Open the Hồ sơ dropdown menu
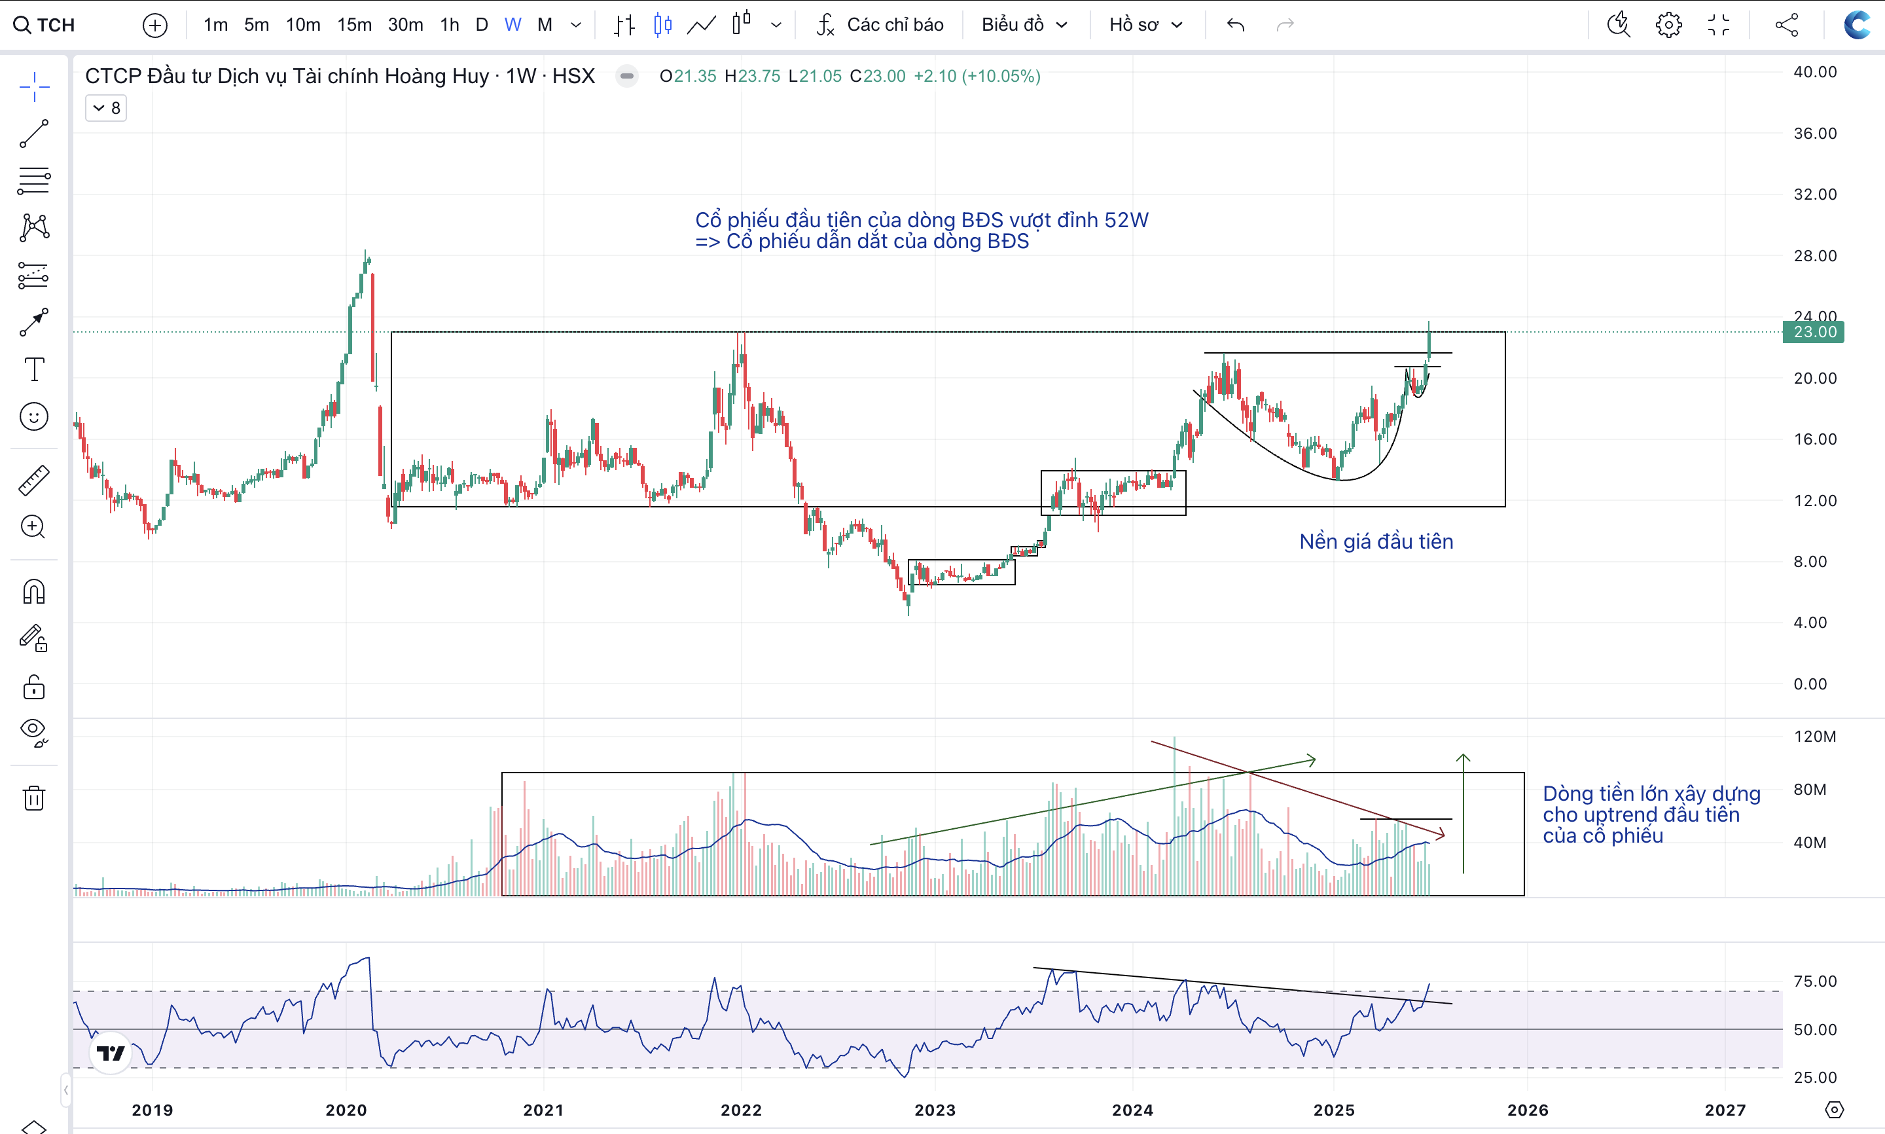 coord(1145,26)
